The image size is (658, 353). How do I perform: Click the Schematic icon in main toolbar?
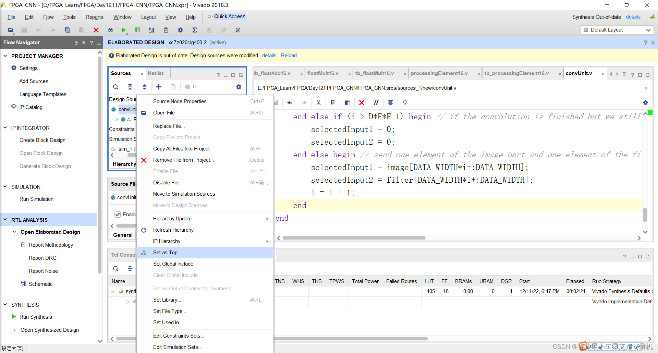click(151, 30)
